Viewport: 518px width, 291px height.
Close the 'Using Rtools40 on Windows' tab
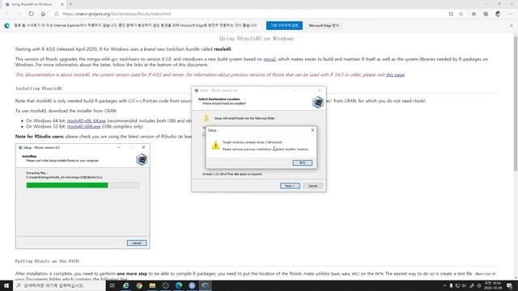tap(62, 4)
